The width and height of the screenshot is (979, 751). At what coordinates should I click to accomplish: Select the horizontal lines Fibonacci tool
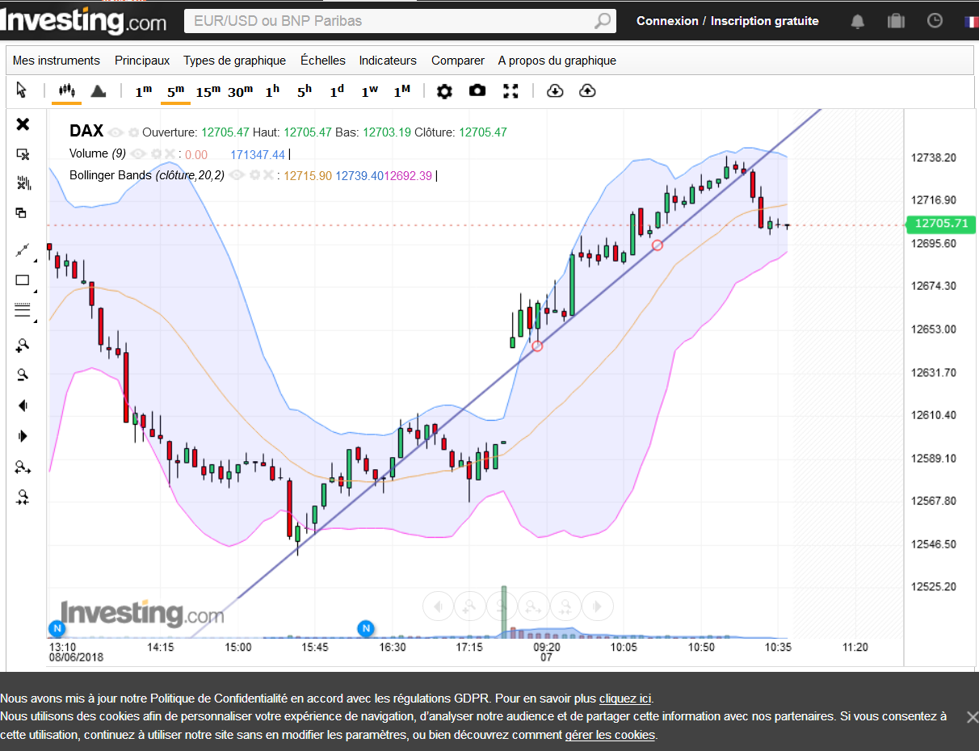23,310
